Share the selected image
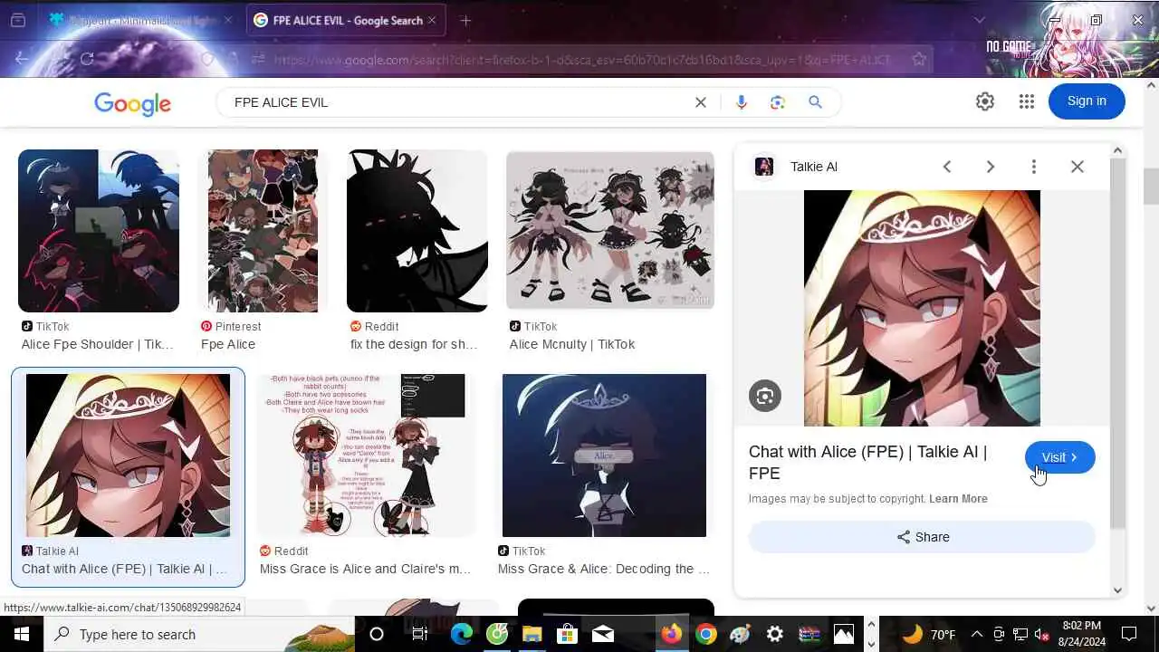The height and width of the screenshot is (652, 1159). (x=922, y=537)
